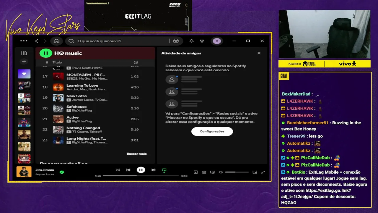Pause playback in bottom player bar
The image size is (378, 213).
click(141, 170)
